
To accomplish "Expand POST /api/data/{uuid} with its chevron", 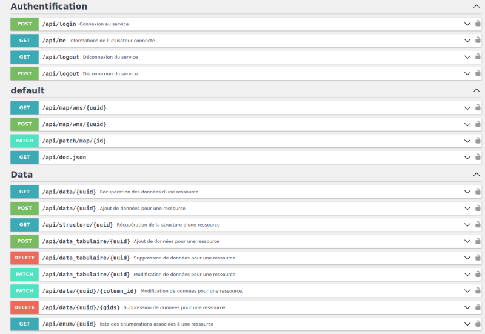I will (x=467, y=209).
